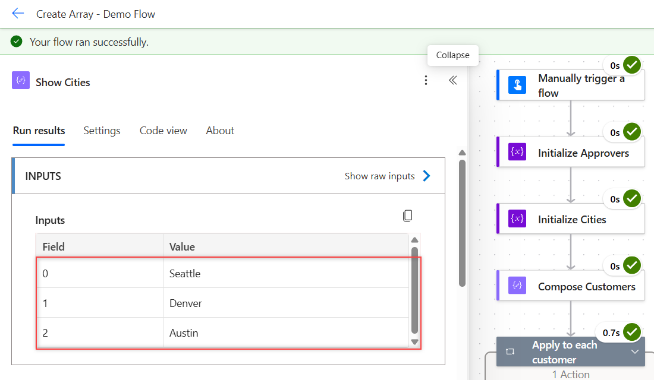Screen dimensions: 654x380
Task: Click the Field column header
Action: [x=99, y=246]
